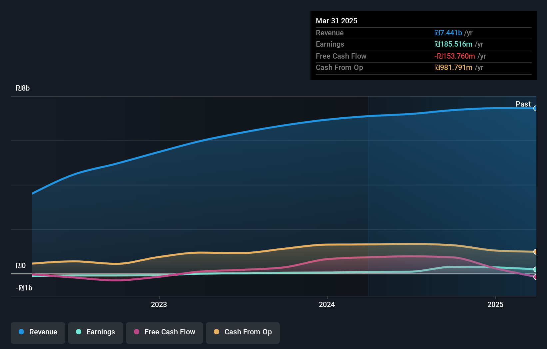Select the 2024 axis label
This screenshot has width=547, height=349.
point(327,304)
